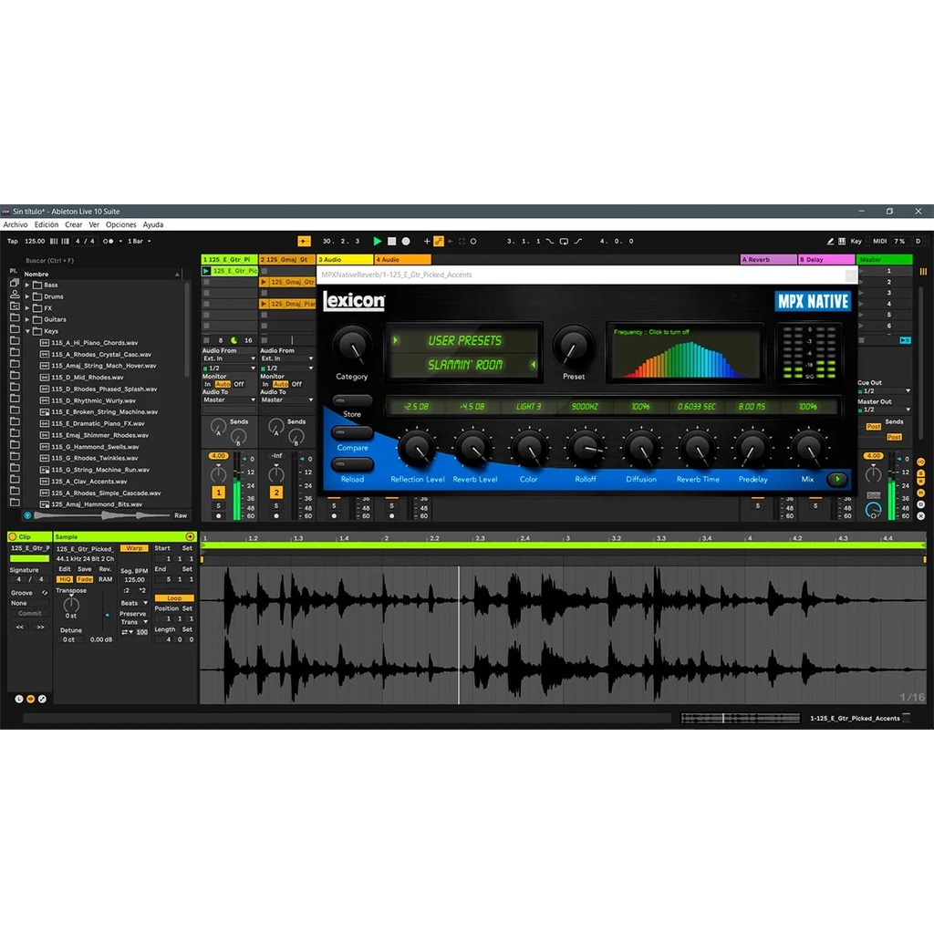Image resolution: width=934 pixels, height=934 pixels.
Task: Expand the FX folder
Action: [x=27, y=308]
